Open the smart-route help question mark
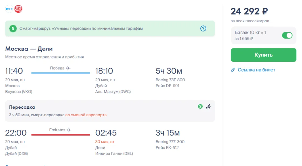Viewport: 302px width, 166px height. point(203,29)
